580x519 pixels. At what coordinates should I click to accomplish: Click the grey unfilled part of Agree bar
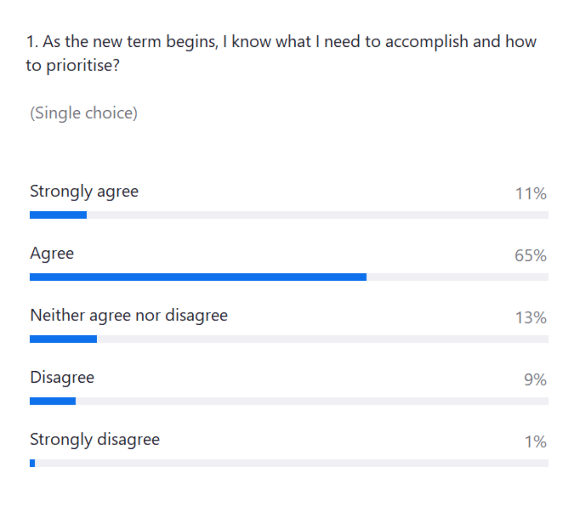tap(457, 277)
